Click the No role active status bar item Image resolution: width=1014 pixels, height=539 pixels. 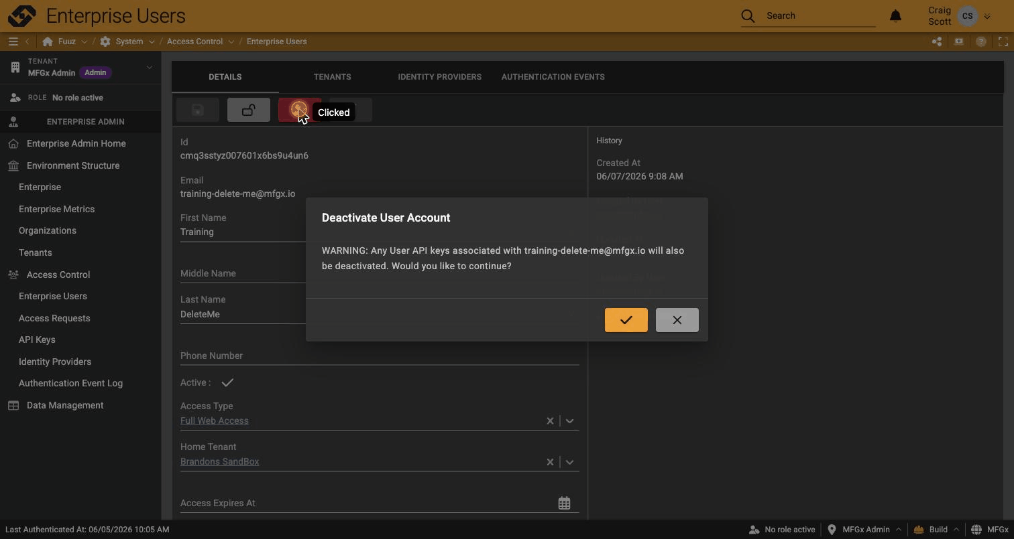(782, 530)
